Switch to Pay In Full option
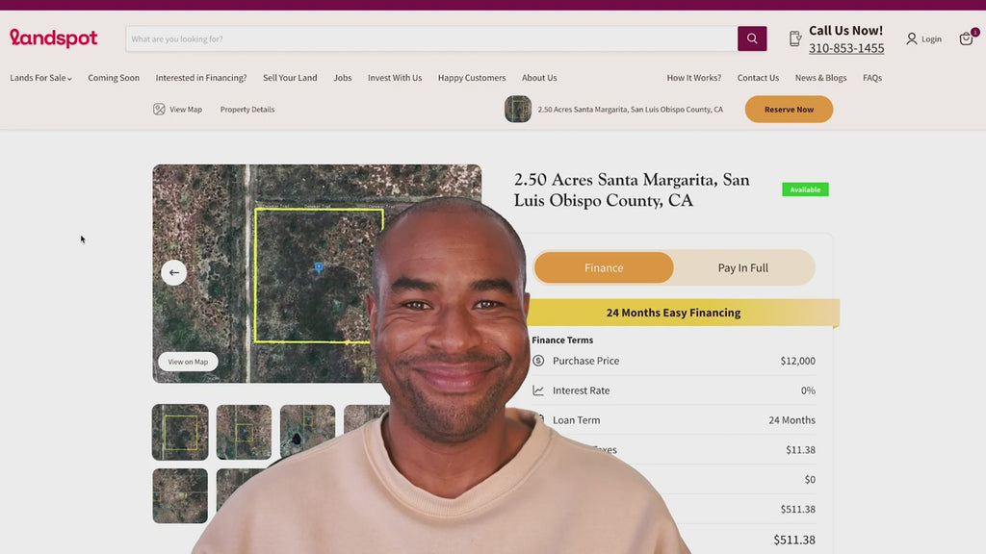 [742, 268]
